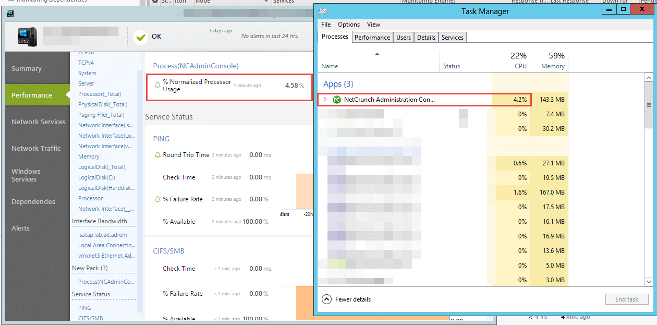
Task: Click the Task Manager vertical scrollbar thumb
Action: [x=649, y=105]
